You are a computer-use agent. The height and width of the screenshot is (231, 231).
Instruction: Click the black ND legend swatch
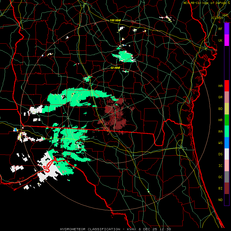point(227,200)
